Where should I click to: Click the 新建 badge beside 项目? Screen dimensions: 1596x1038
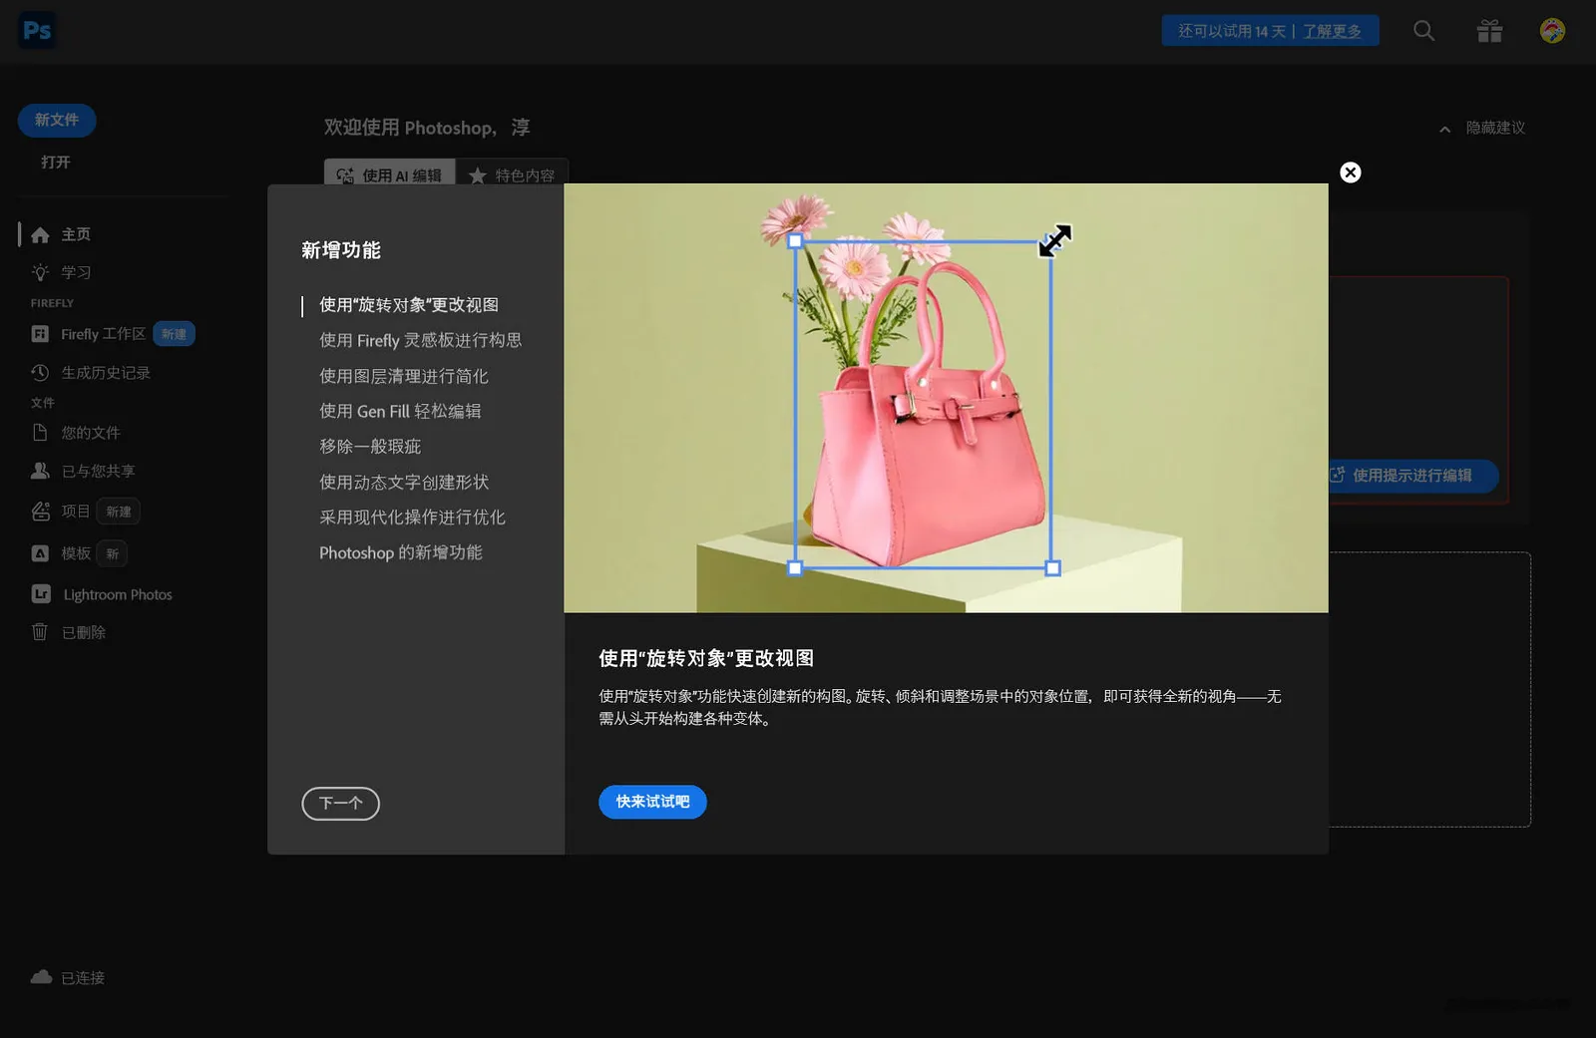click(119, 512)
